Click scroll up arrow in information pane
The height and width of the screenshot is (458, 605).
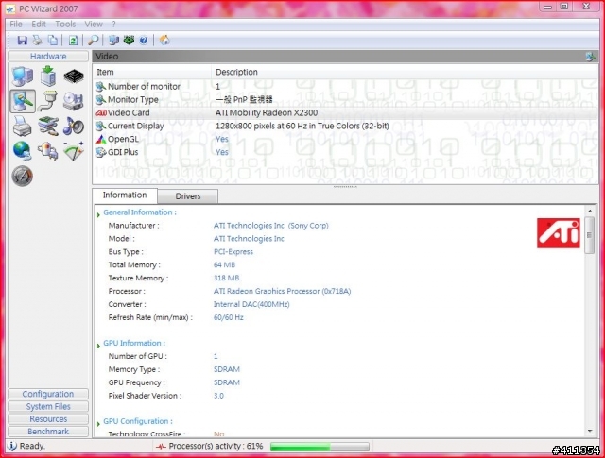[590, 211]
